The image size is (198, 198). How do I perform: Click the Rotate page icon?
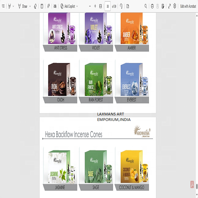pos(121,6)
